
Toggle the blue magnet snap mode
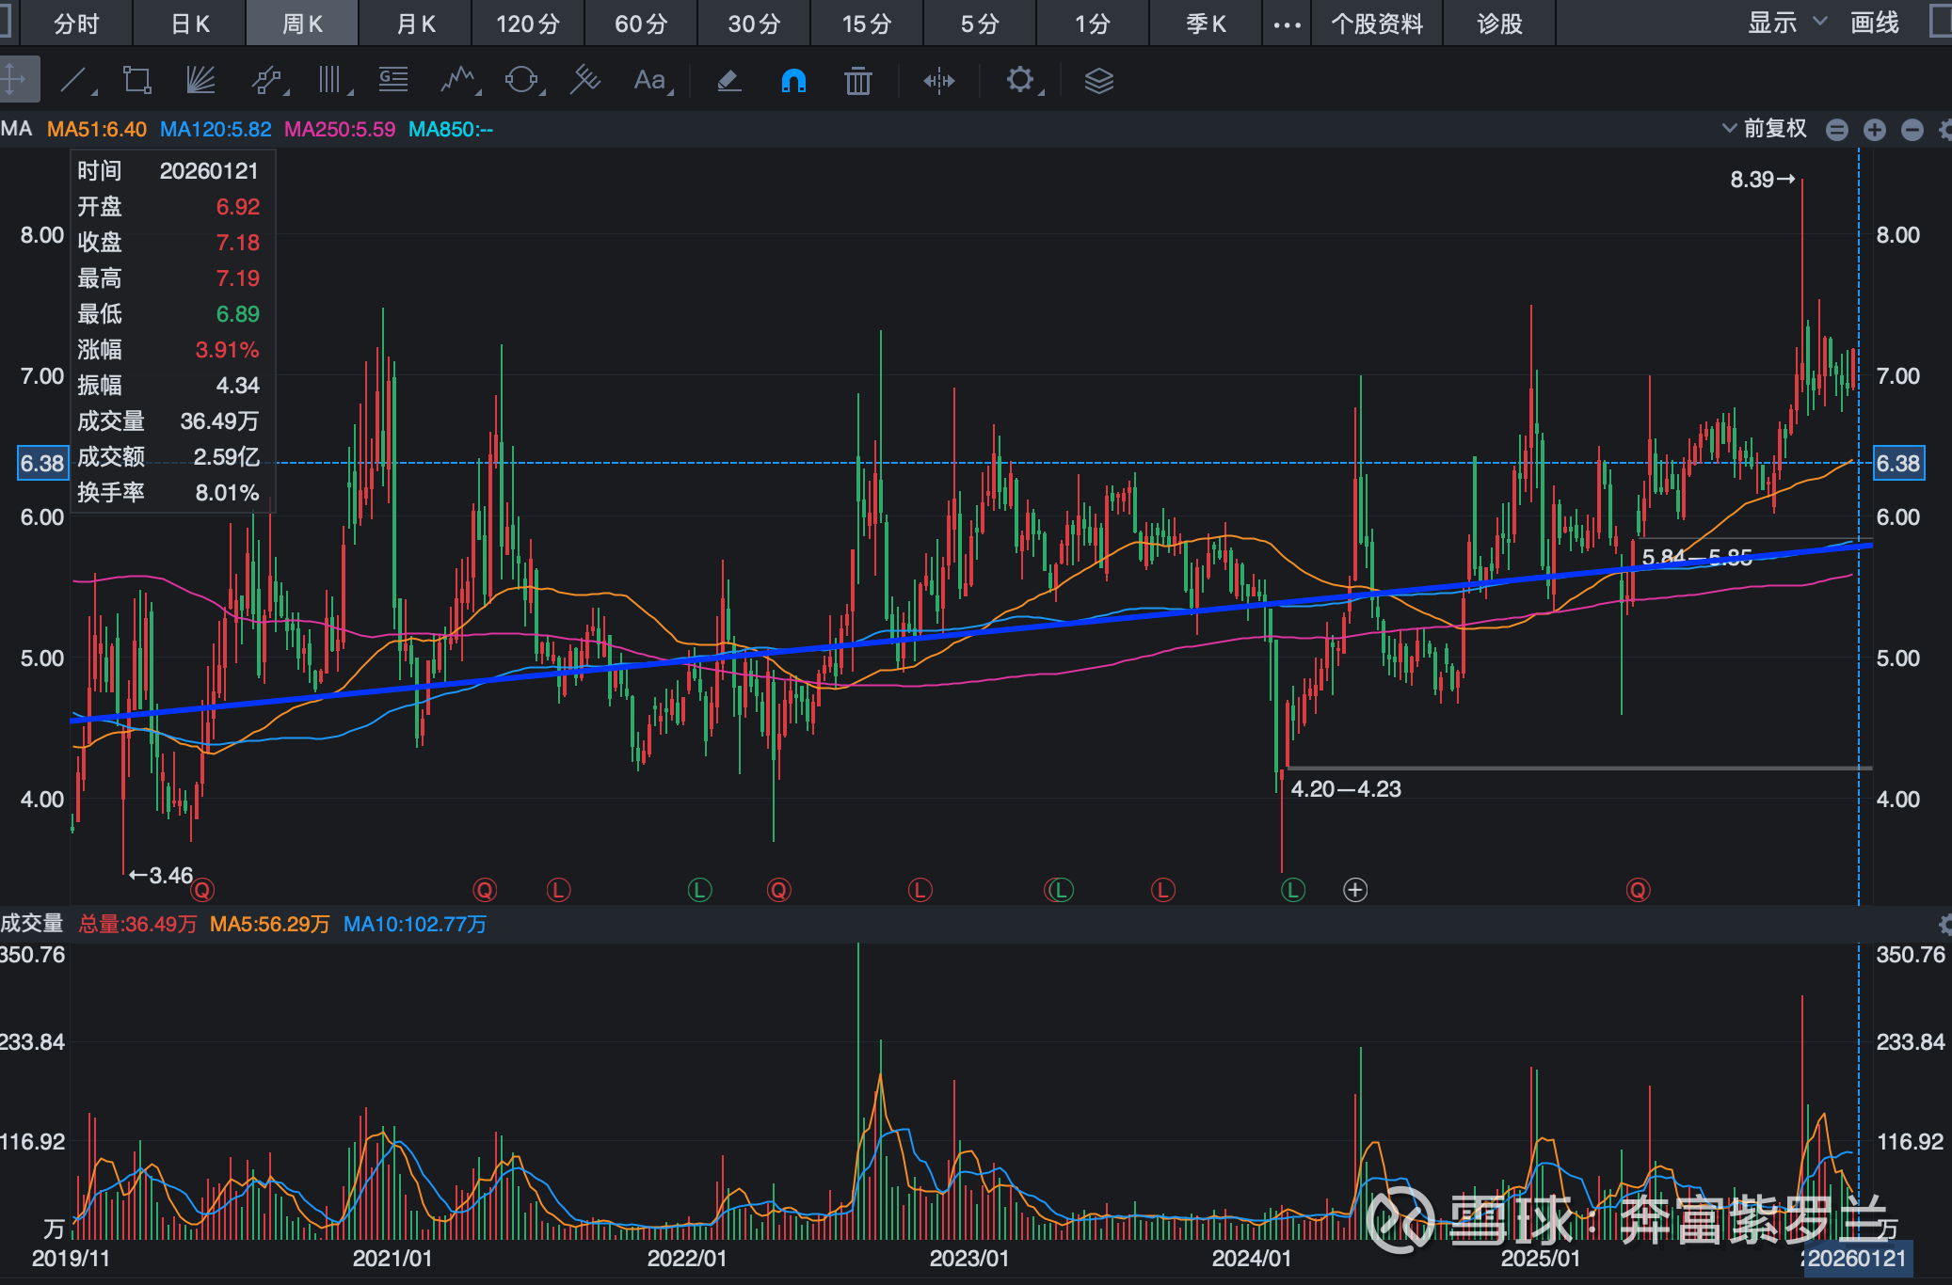tap(793, 81)
